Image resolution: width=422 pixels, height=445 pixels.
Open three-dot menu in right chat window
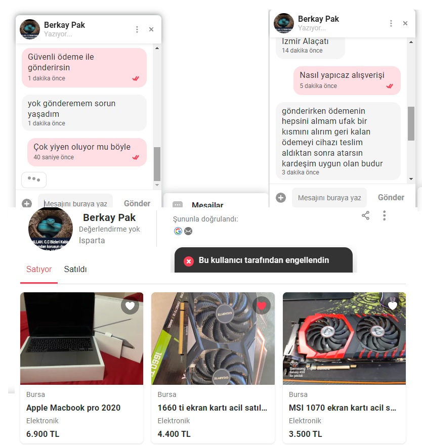coord(391,23)
